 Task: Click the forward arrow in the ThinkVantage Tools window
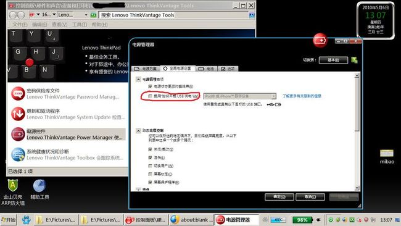(21, 15)
